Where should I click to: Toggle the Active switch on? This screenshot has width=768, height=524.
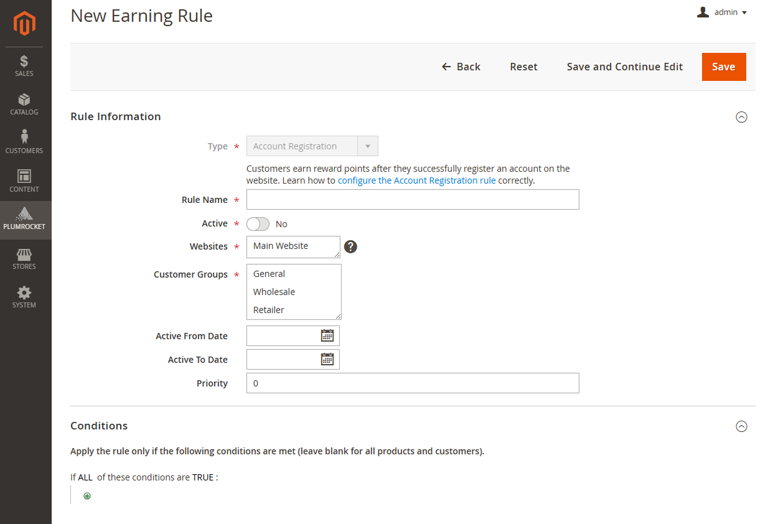click(x=258, y=224)
